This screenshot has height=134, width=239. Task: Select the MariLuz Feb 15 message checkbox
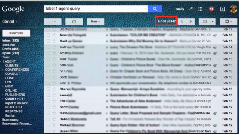48,41
